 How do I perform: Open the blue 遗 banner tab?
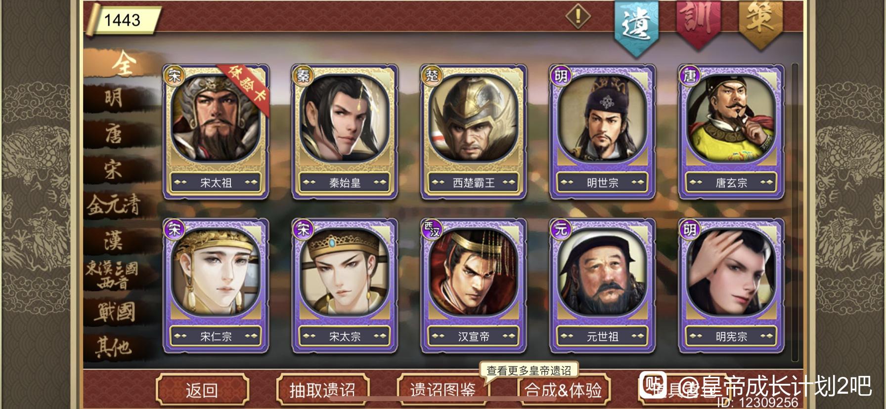pyautogui.click(x=636, y=25)
